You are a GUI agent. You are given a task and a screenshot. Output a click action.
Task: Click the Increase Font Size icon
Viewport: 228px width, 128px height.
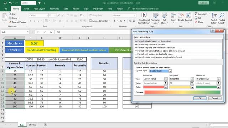pyautogui.click(x=58, y=15)
